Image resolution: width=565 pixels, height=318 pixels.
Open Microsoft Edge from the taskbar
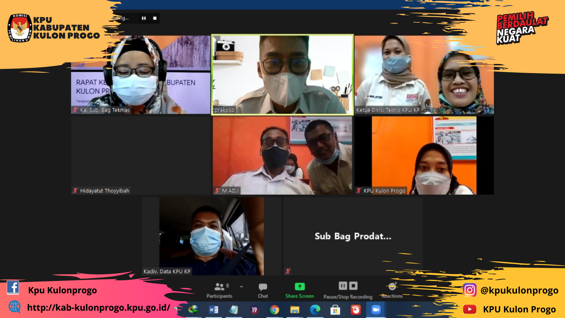click(x=315, y=310)
